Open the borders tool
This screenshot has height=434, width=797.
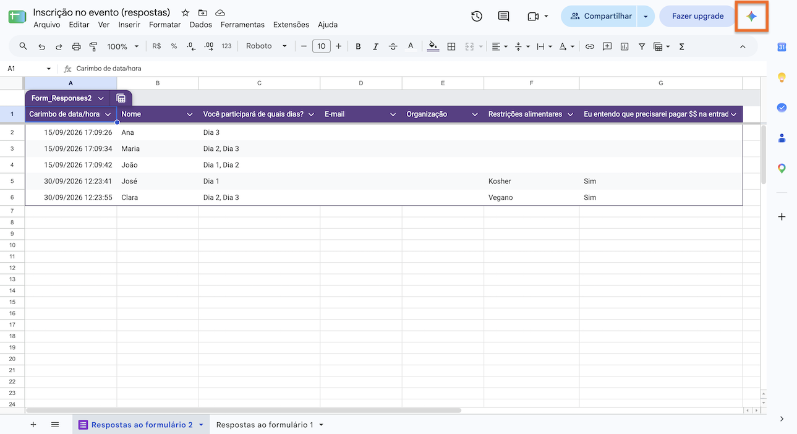tap(451, 46)
